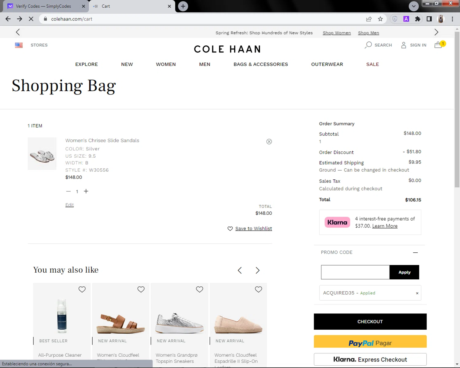This screenshot has height=368, width=460.
Task: Open the SALE menu
Action: tap(373, 64)
